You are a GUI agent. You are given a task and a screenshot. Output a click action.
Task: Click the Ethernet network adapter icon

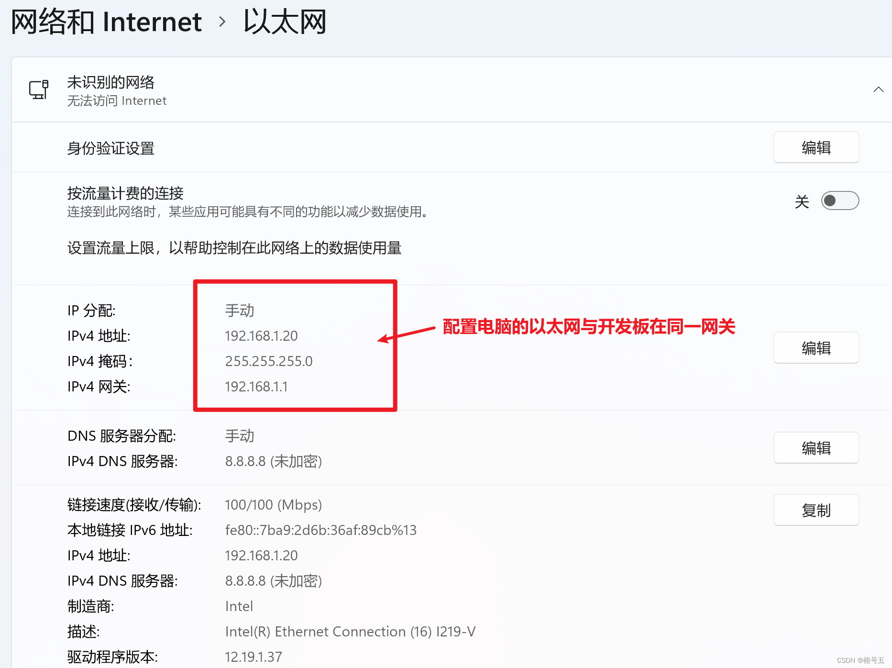coord(39,89)
